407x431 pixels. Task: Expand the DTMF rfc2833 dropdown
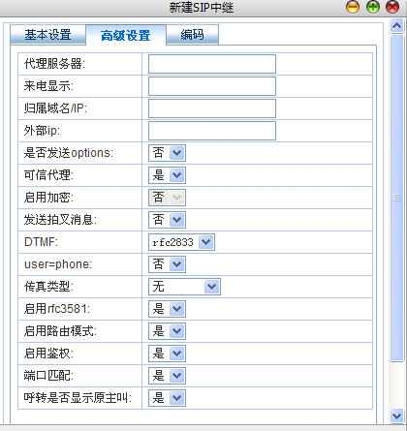[x=181, y=242]
